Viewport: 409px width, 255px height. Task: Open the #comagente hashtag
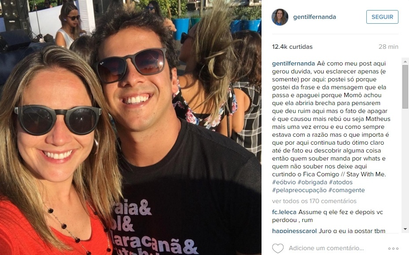pyautogui.click(x=346, y=190)
